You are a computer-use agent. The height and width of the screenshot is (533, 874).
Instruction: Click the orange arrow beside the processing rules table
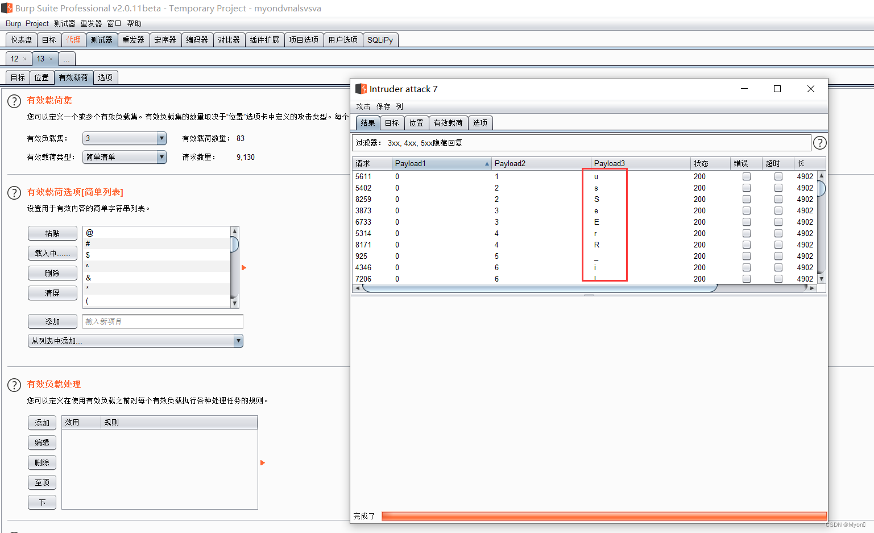(x=263, y=462)
